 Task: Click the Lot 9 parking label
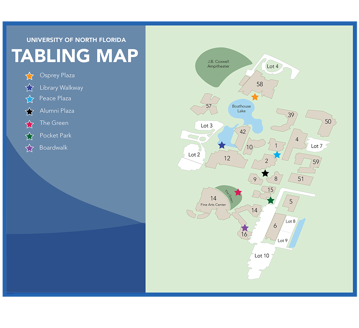click(x=282, y=241)
